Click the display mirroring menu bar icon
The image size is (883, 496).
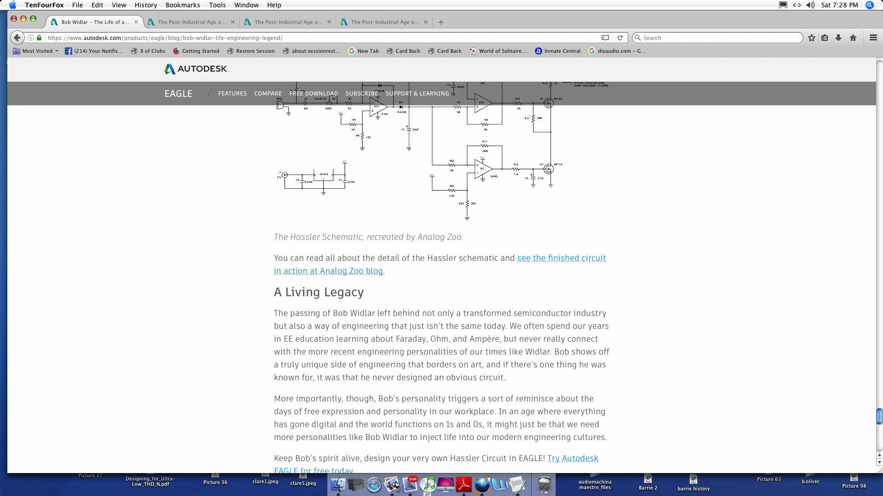click(x=783, y=5)
